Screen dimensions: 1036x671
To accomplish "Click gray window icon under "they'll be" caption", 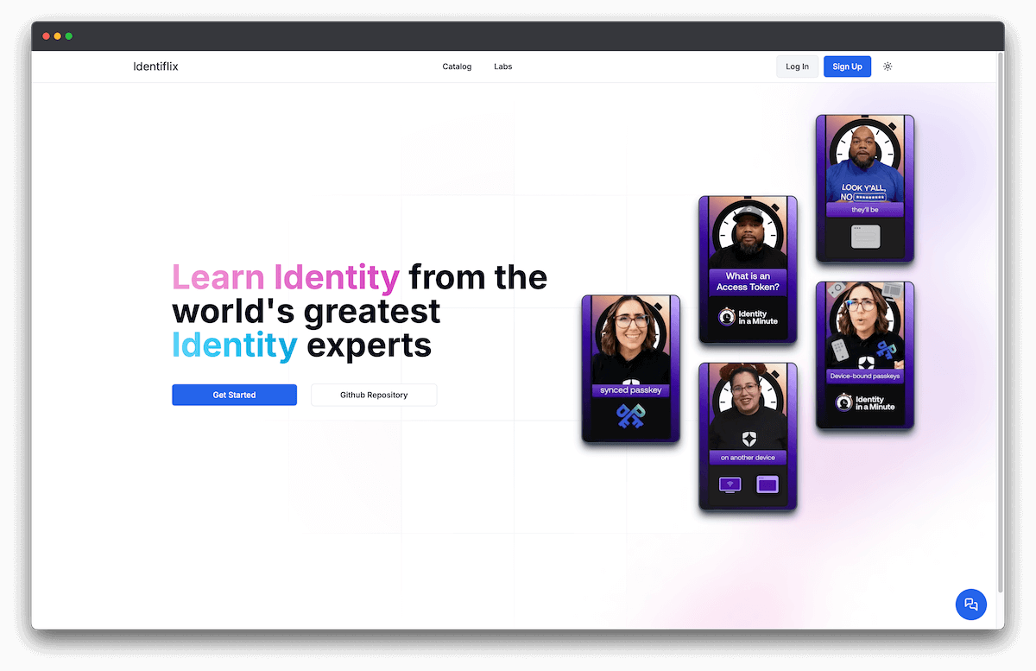I will 864,237.
